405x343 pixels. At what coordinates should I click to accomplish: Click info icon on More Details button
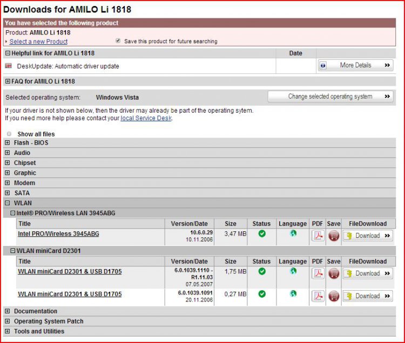[x=323, y=65]
